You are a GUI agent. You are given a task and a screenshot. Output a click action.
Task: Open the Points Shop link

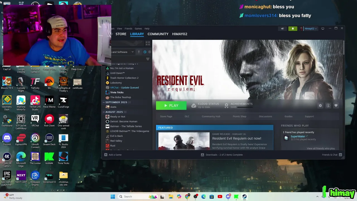240,116
